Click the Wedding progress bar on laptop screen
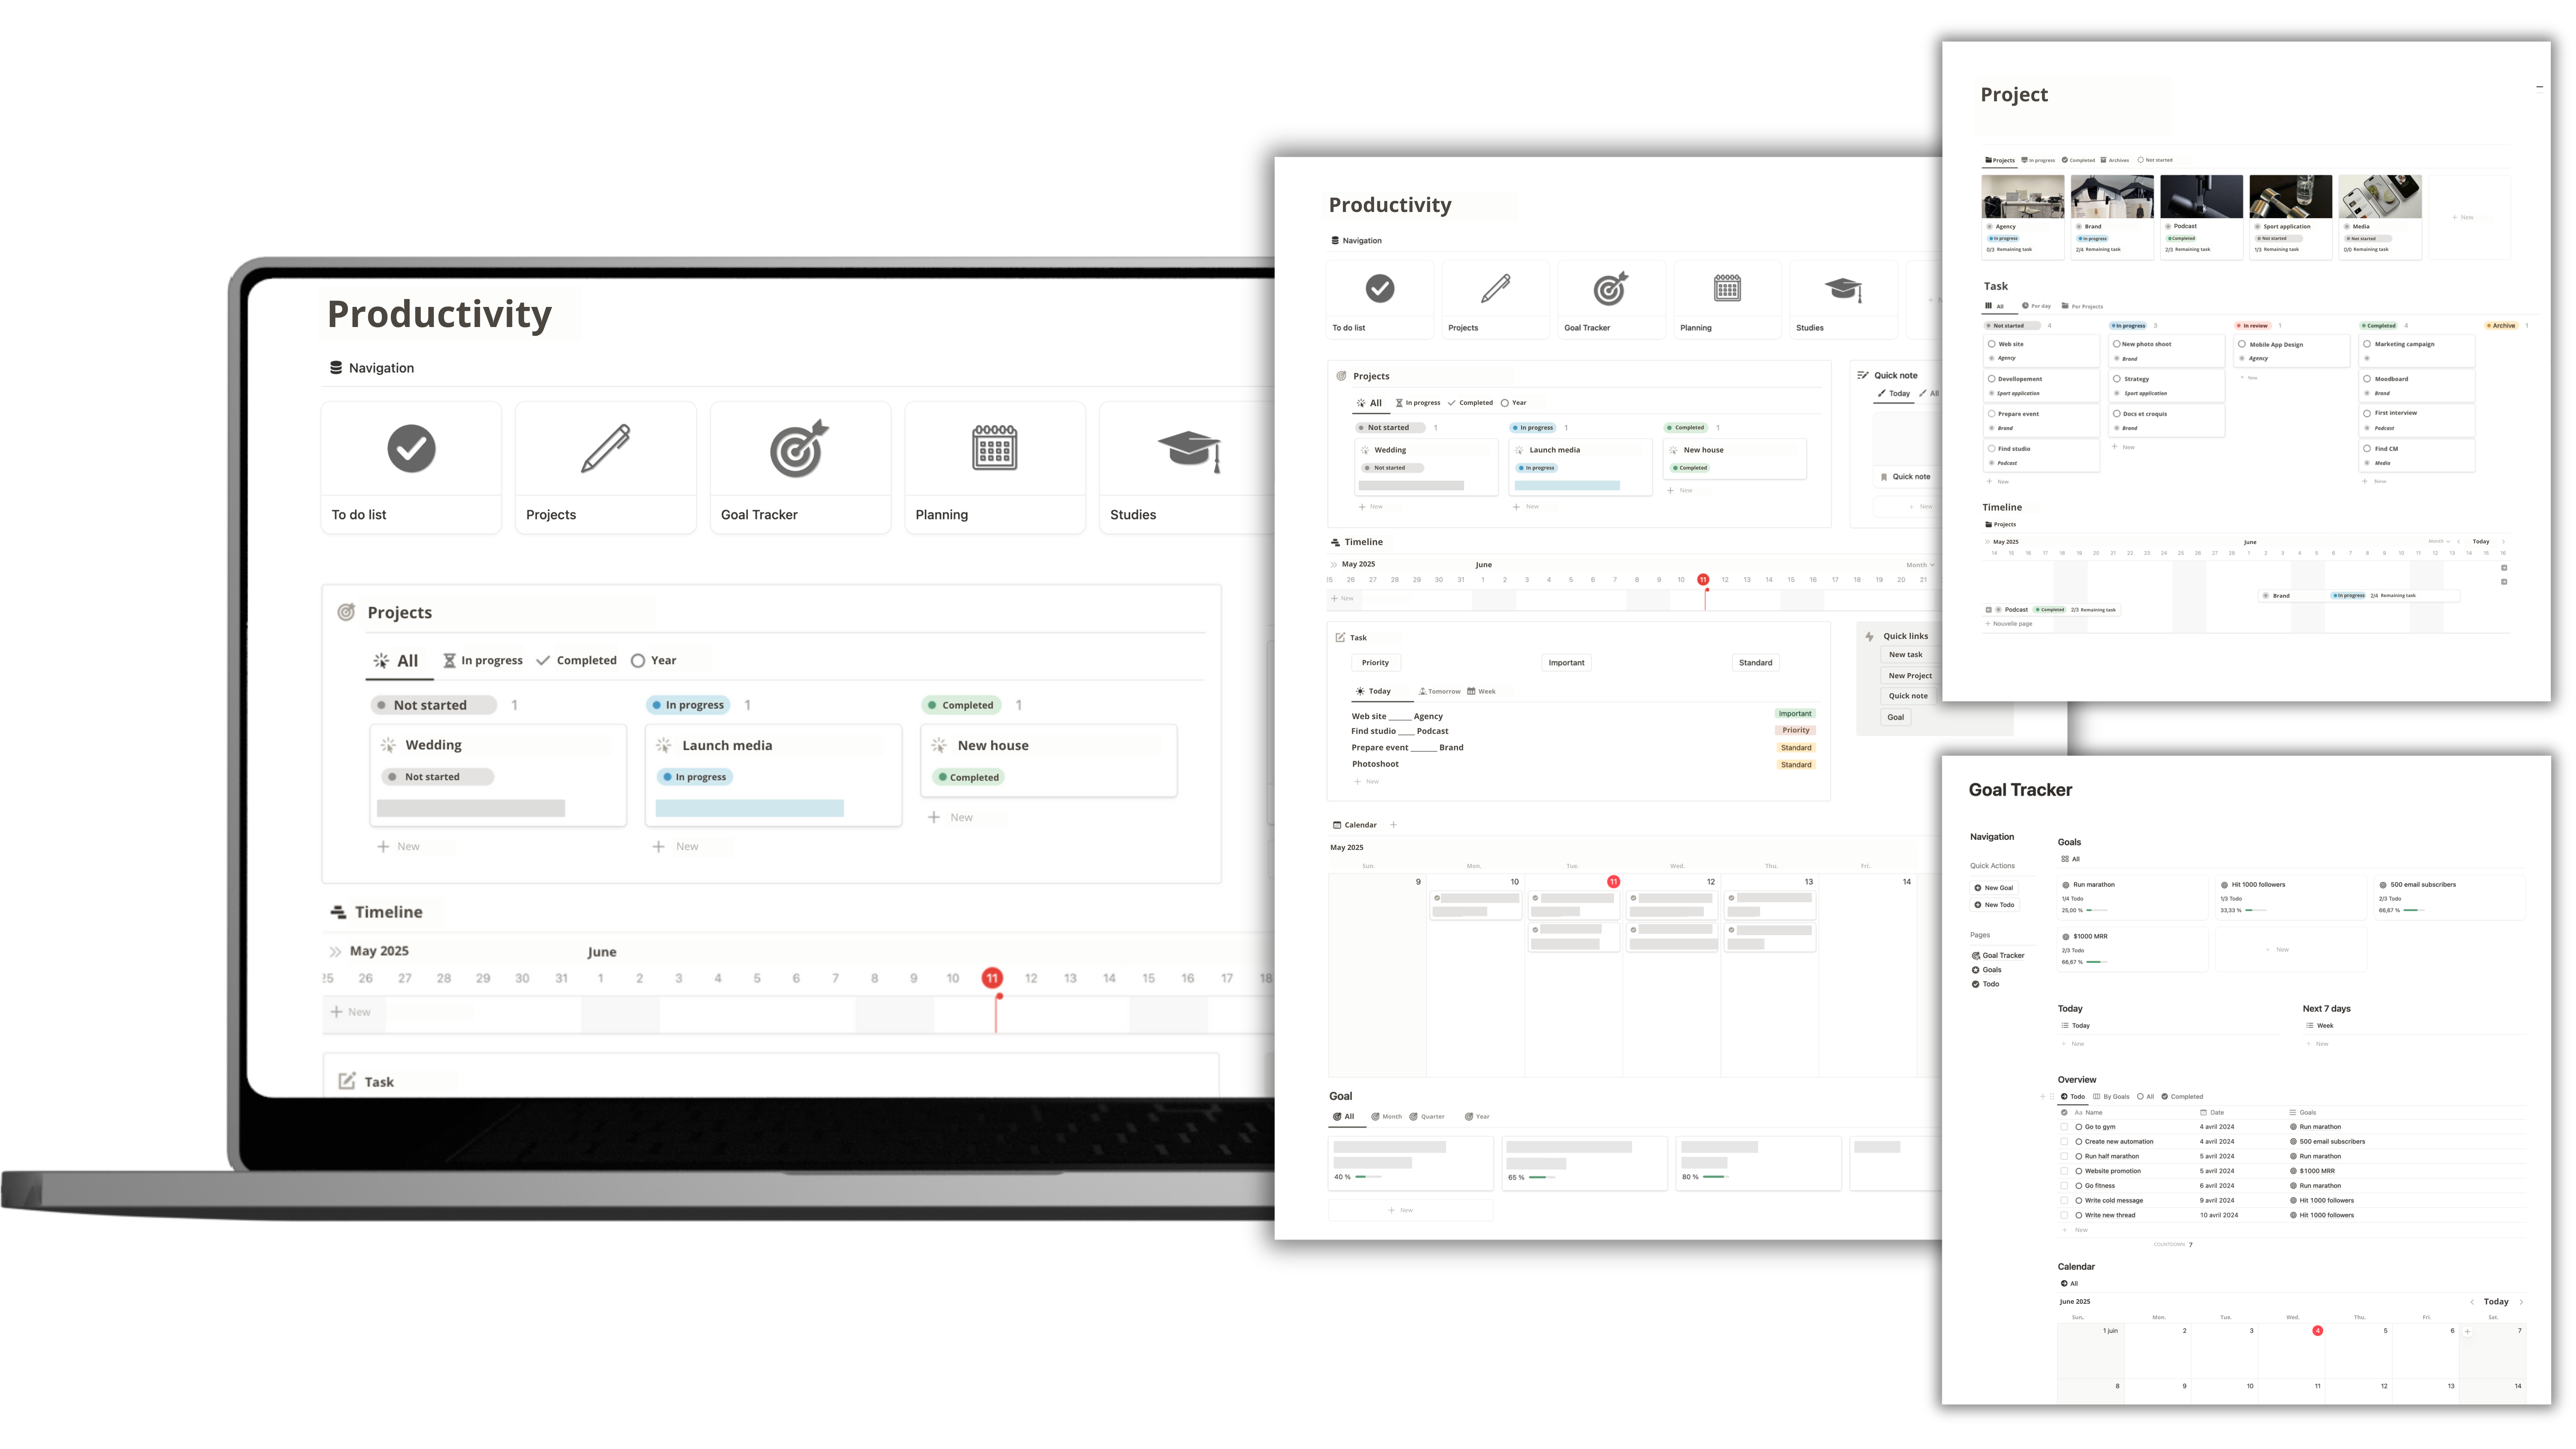The width and height of the screenshot is (2576, 1449). click(471, 808)
